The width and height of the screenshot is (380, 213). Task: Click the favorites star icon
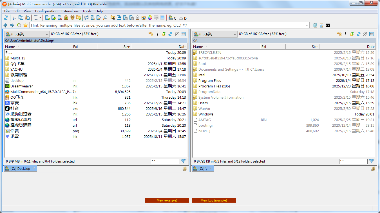click(x=26, y=25)
